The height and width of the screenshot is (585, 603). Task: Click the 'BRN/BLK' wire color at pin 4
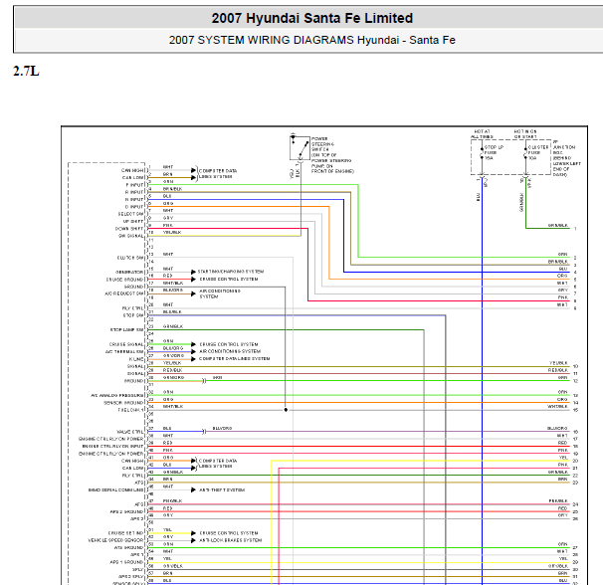tap(172, 189)
